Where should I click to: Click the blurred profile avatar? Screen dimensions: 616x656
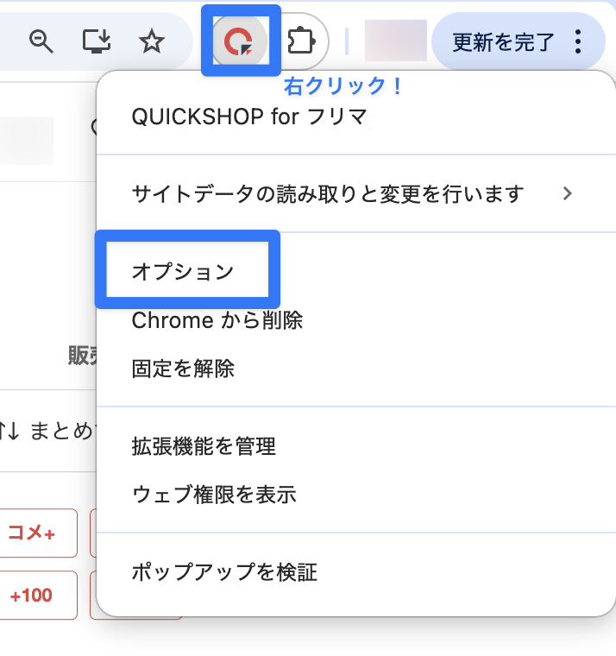click(396, 41)
